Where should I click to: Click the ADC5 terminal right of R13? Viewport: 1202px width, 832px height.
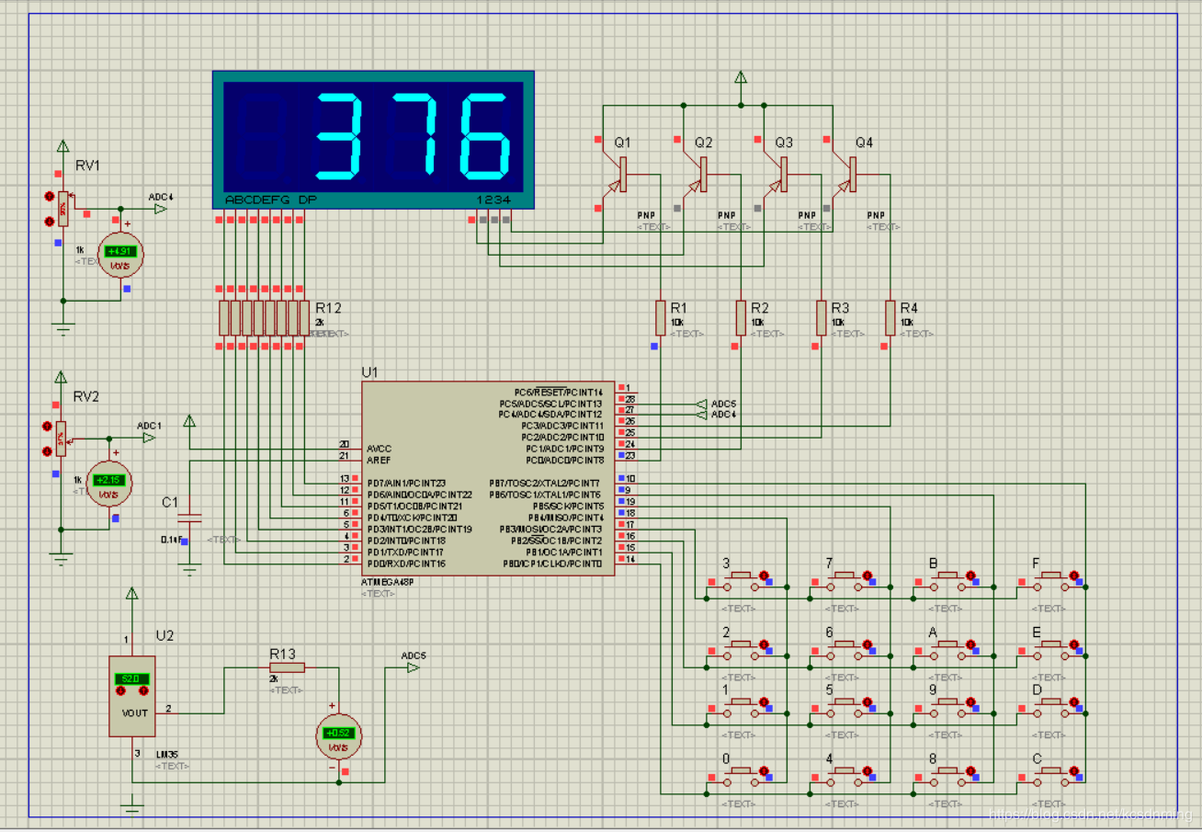point(413,667)
